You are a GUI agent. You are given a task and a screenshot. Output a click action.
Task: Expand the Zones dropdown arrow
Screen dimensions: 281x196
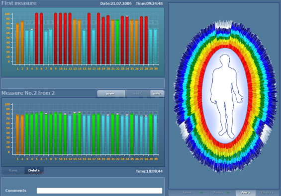(228, 193)
